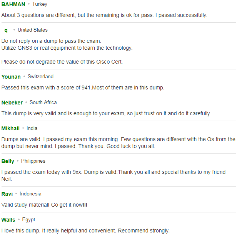Click Indonesia next to Ravi

point(30,194)
